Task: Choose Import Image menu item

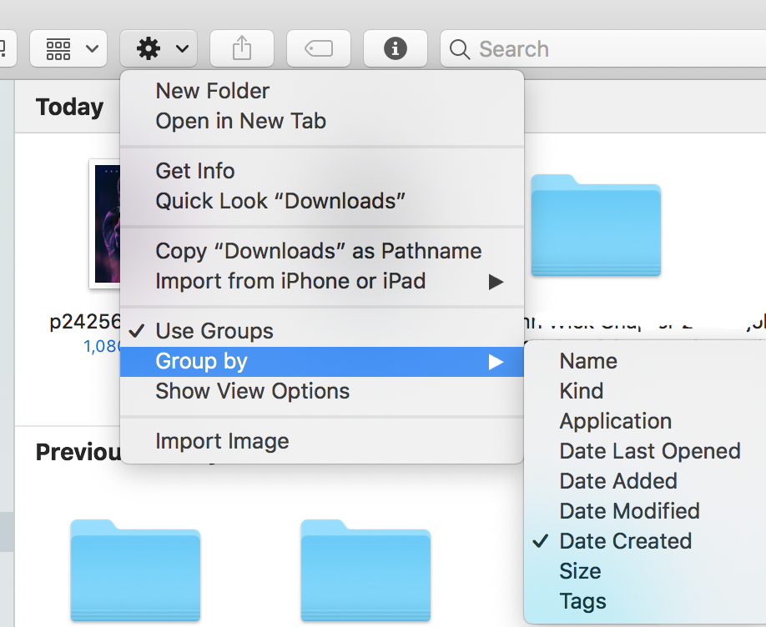Action: click(x=322, y=441)
